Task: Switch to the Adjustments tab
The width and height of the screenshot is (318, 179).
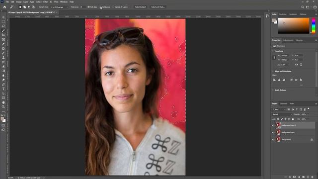Action: pos(288,40)
